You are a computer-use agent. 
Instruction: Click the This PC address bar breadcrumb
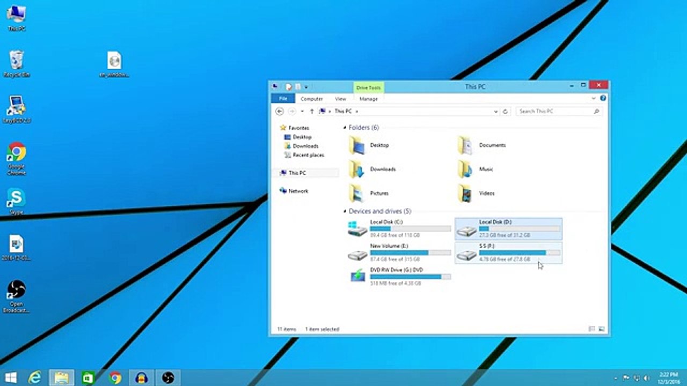pos(343,112)
